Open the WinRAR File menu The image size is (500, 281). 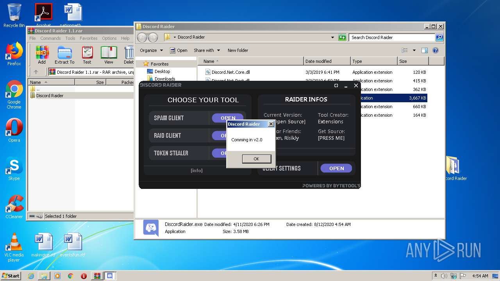(32, 38)
